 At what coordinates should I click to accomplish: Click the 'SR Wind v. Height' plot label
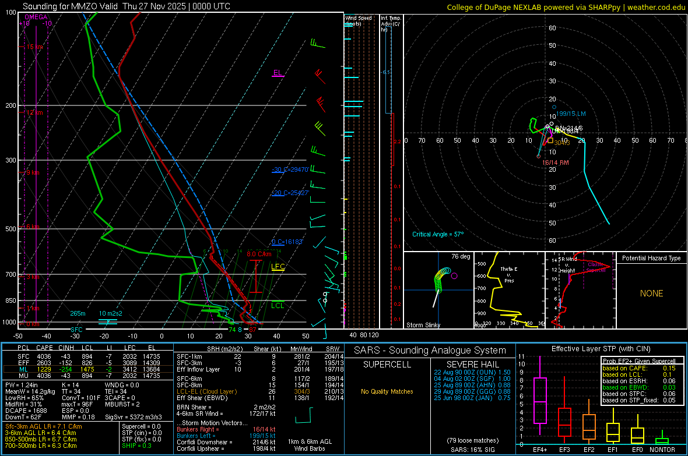(567, 265)
